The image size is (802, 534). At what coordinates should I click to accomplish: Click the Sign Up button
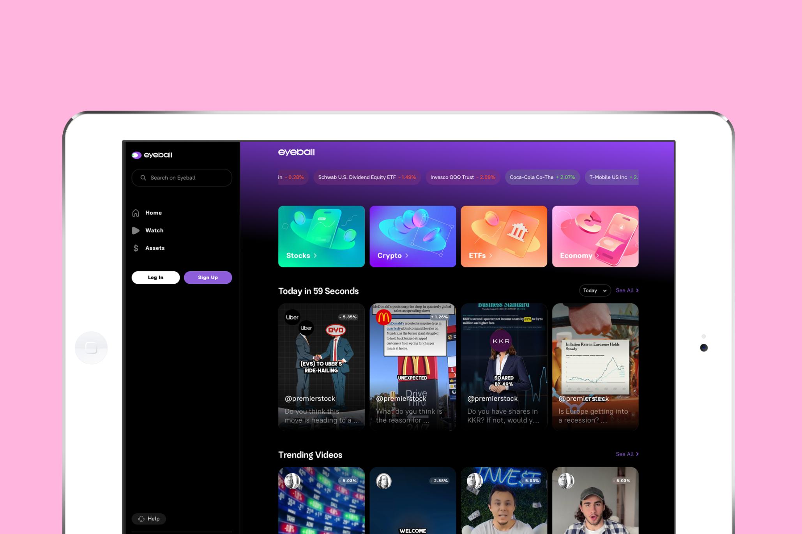(208, 278)
